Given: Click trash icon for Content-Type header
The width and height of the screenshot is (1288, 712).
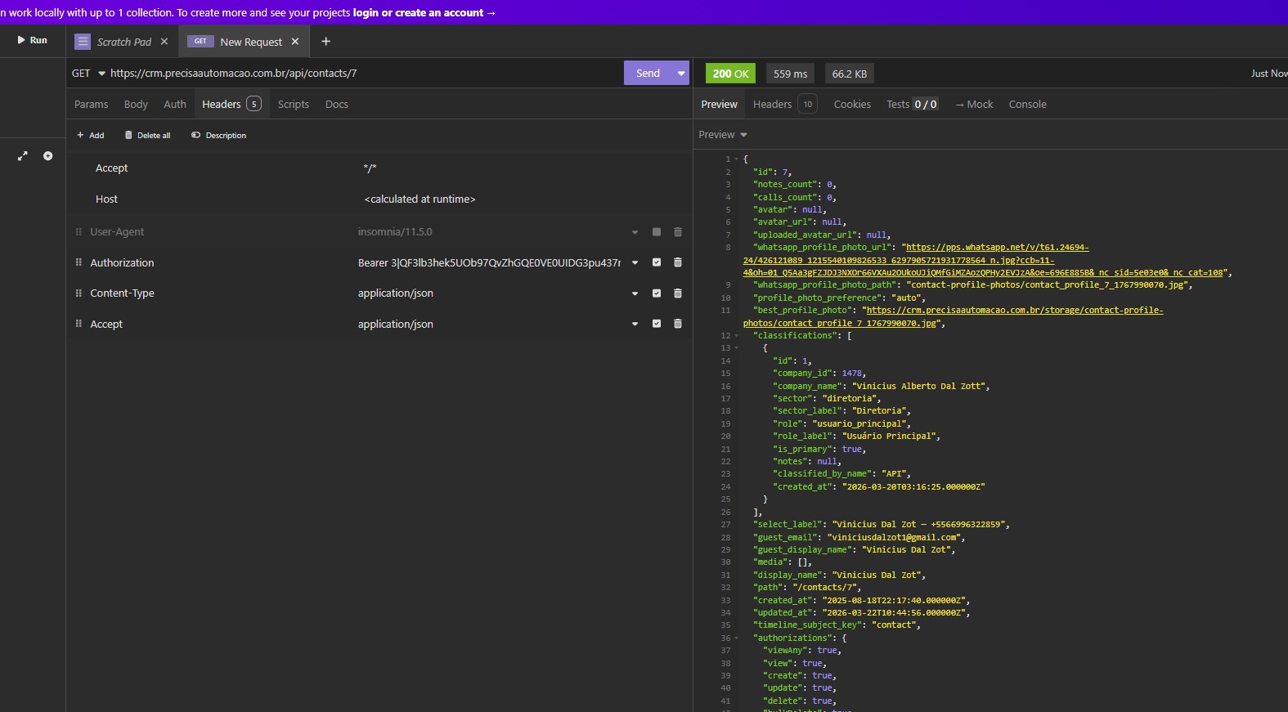Looking at the screenshot, I should pos(677,293).
